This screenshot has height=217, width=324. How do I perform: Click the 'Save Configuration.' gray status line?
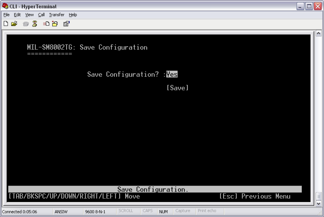[x=155, y=189]
